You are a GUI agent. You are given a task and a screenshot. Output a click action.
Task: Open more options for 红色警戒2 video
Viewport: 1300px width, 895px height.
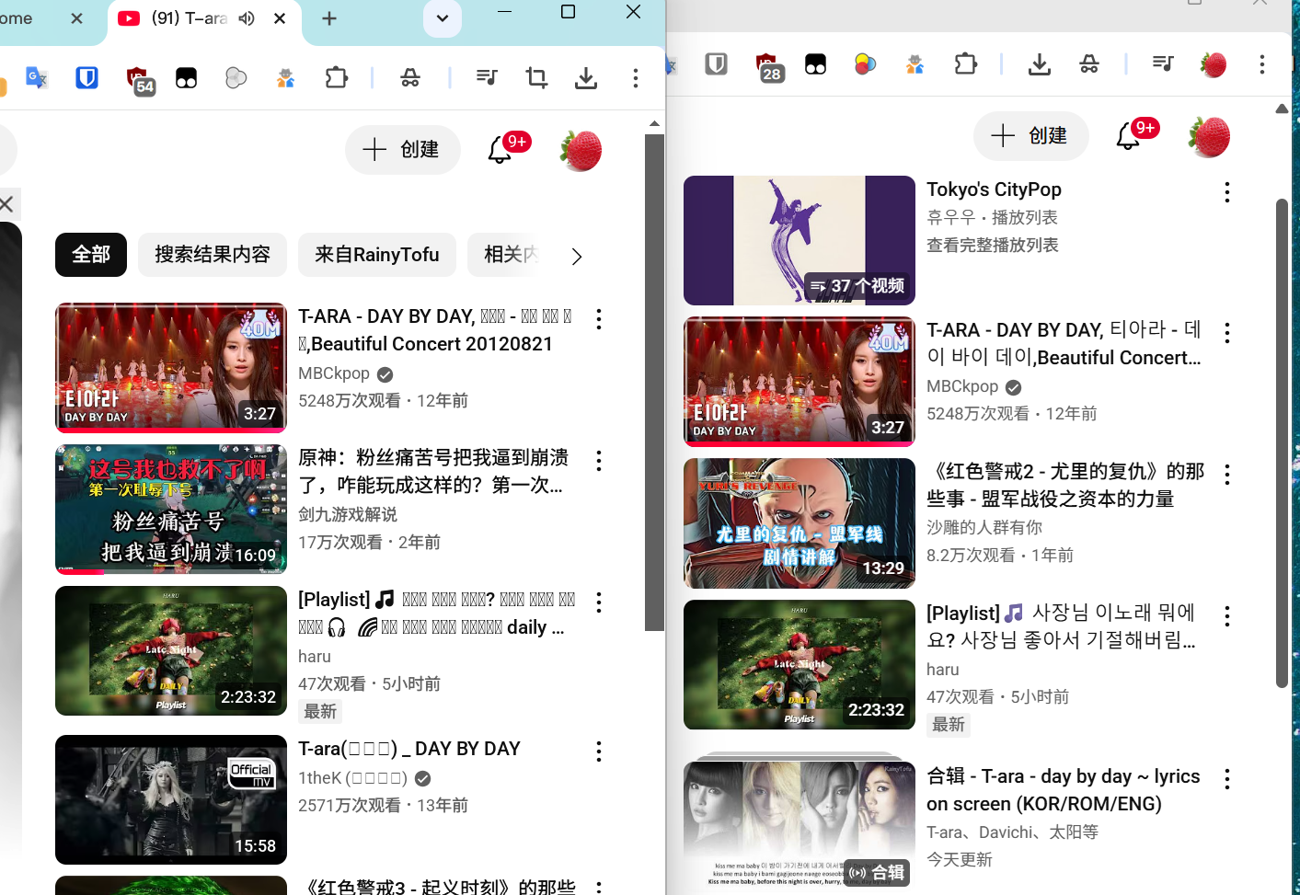click(1227, 475)
